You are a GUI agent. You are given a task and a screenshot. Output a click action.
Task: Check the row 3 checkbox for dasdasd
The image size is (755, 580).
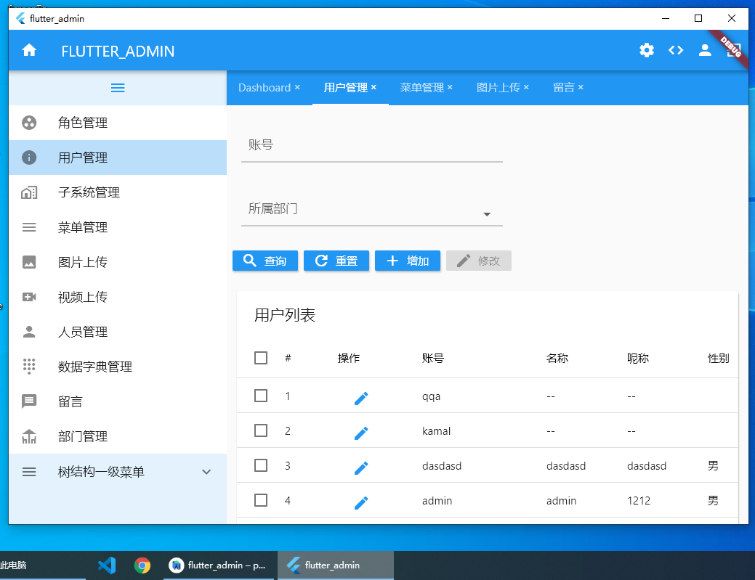261,465
